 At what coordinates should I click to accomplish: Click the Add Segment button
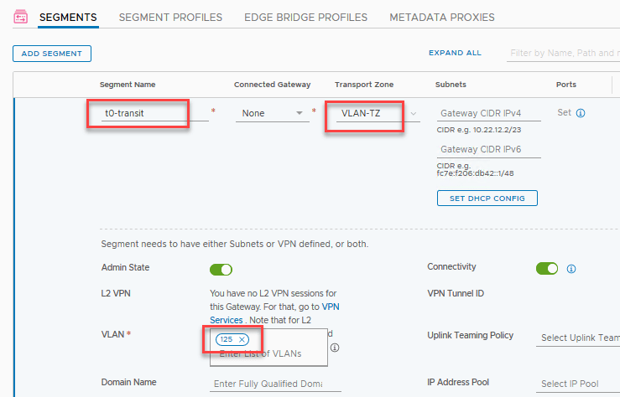coord(52,54)
